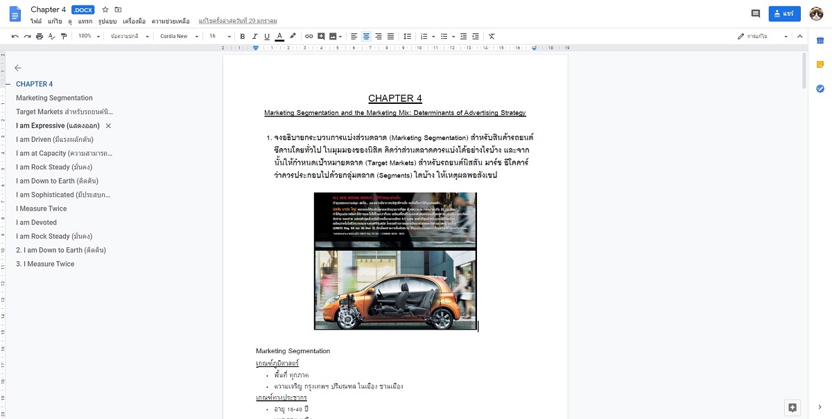Open bulleted list style dropdown arrow

coord(452,36)
